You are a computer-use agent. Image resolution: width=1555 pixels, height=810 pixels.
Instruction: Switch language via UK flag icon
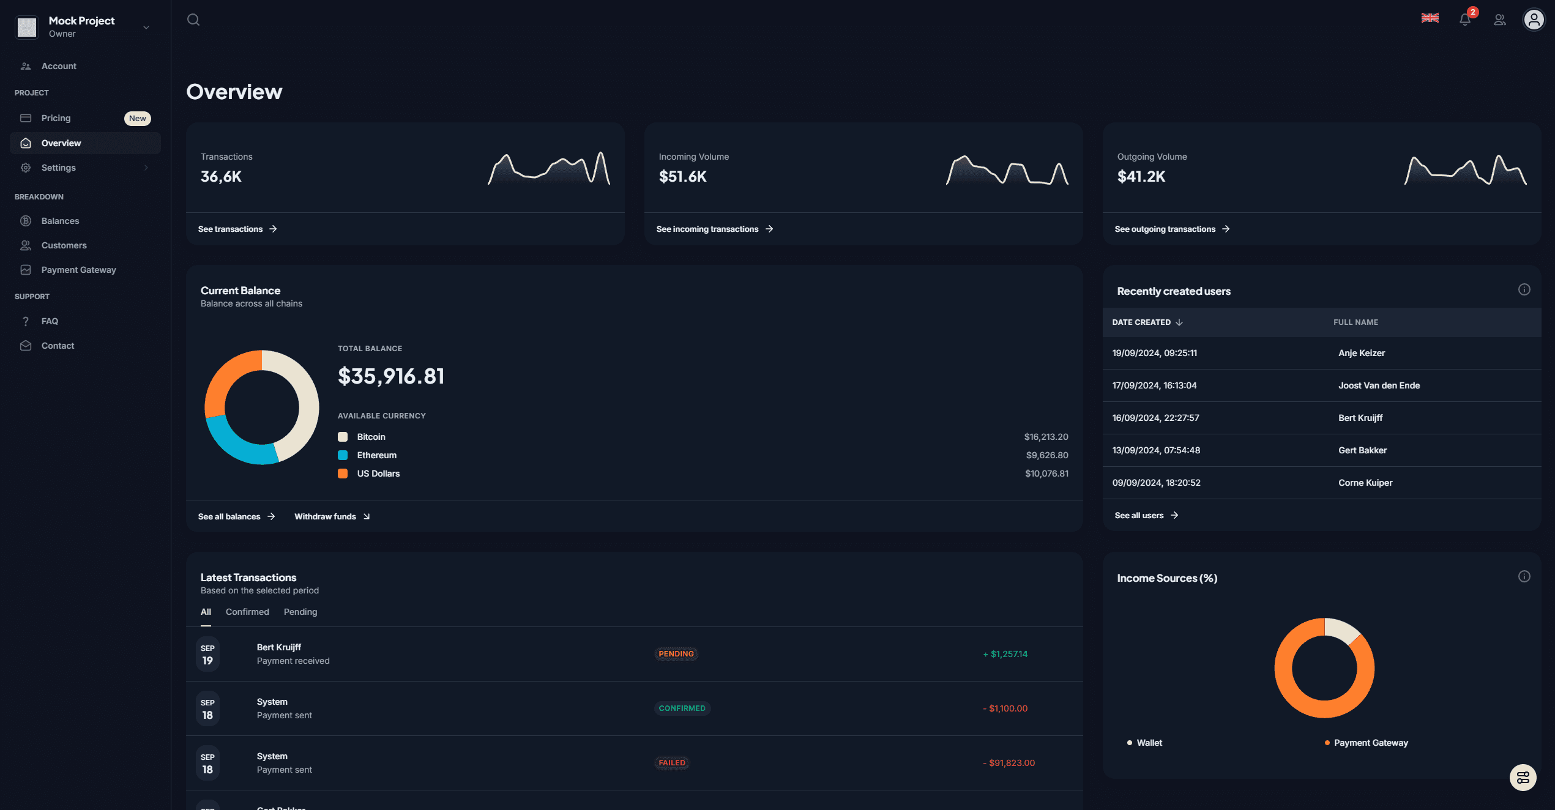tap(1430, 18)
